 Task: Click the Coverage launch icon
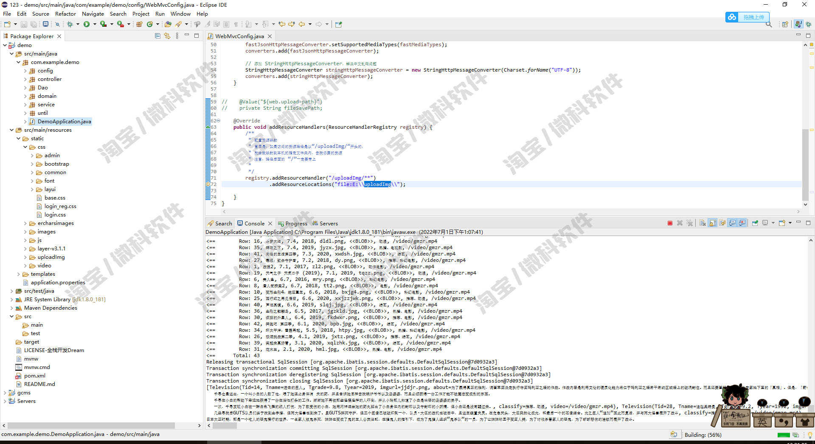pyautogui.click(x=103, y=24)
